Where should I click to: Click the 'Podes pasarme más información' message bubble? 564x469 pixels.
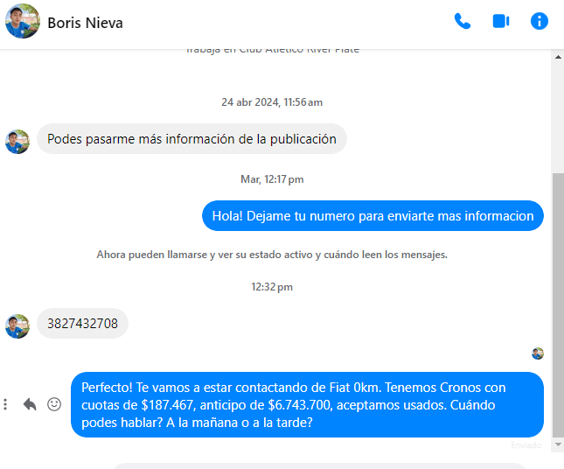click(191, 139)
